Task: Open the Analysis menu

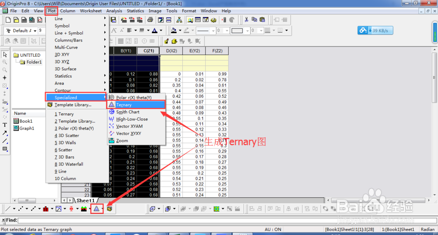Action: click(114, 11)
